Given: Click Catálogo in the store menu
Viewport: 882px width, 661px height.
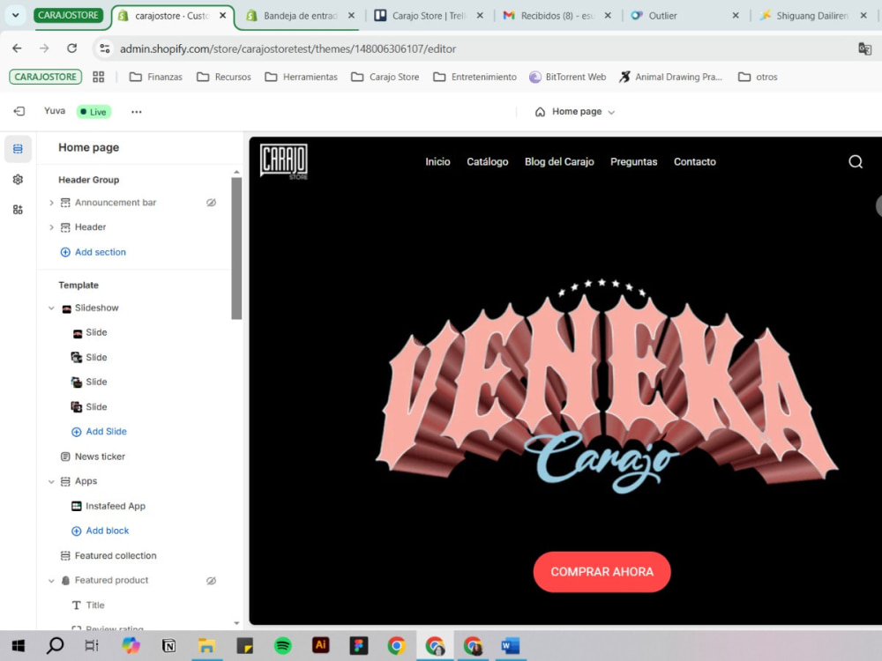Looking at the screenshot, I should point(487,162).
